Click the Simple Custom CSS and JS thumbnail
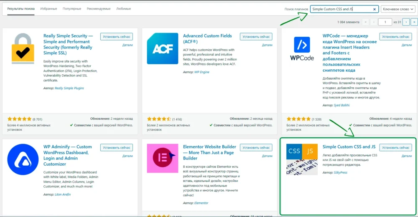The image size is (418, 217). [302, 159]
